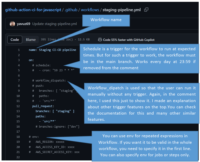Navigate to the workflows folder breadcrumb
The width and height of the screenshot is (200, 162).
[90, 10]
